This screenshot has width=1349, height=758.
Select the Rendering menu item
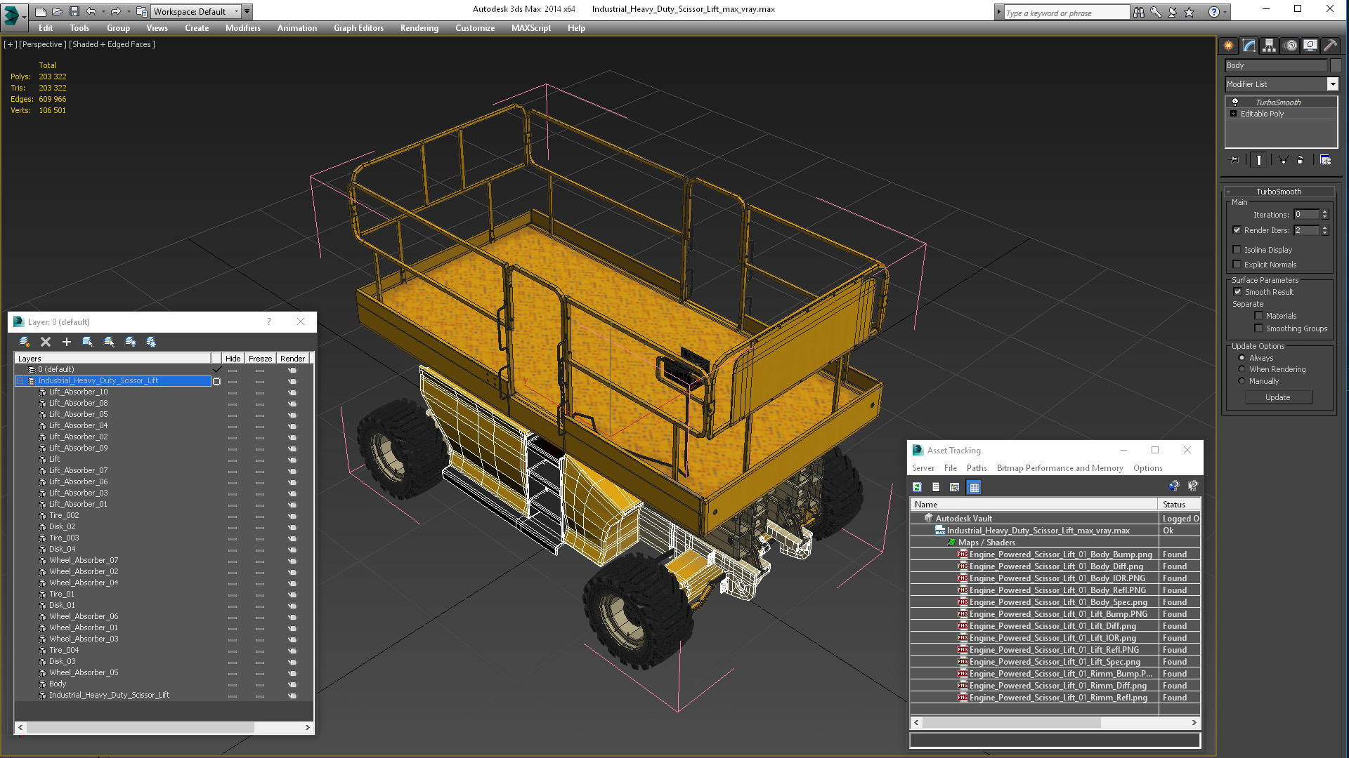(x=419, y=28)
